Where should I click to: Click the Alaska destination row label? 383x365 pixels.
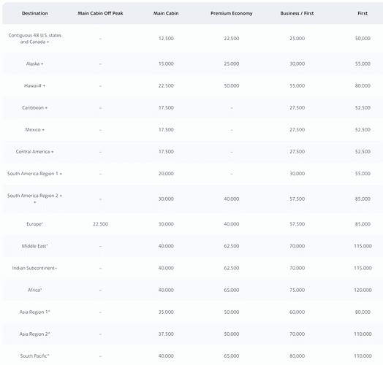tap(34, 64)
